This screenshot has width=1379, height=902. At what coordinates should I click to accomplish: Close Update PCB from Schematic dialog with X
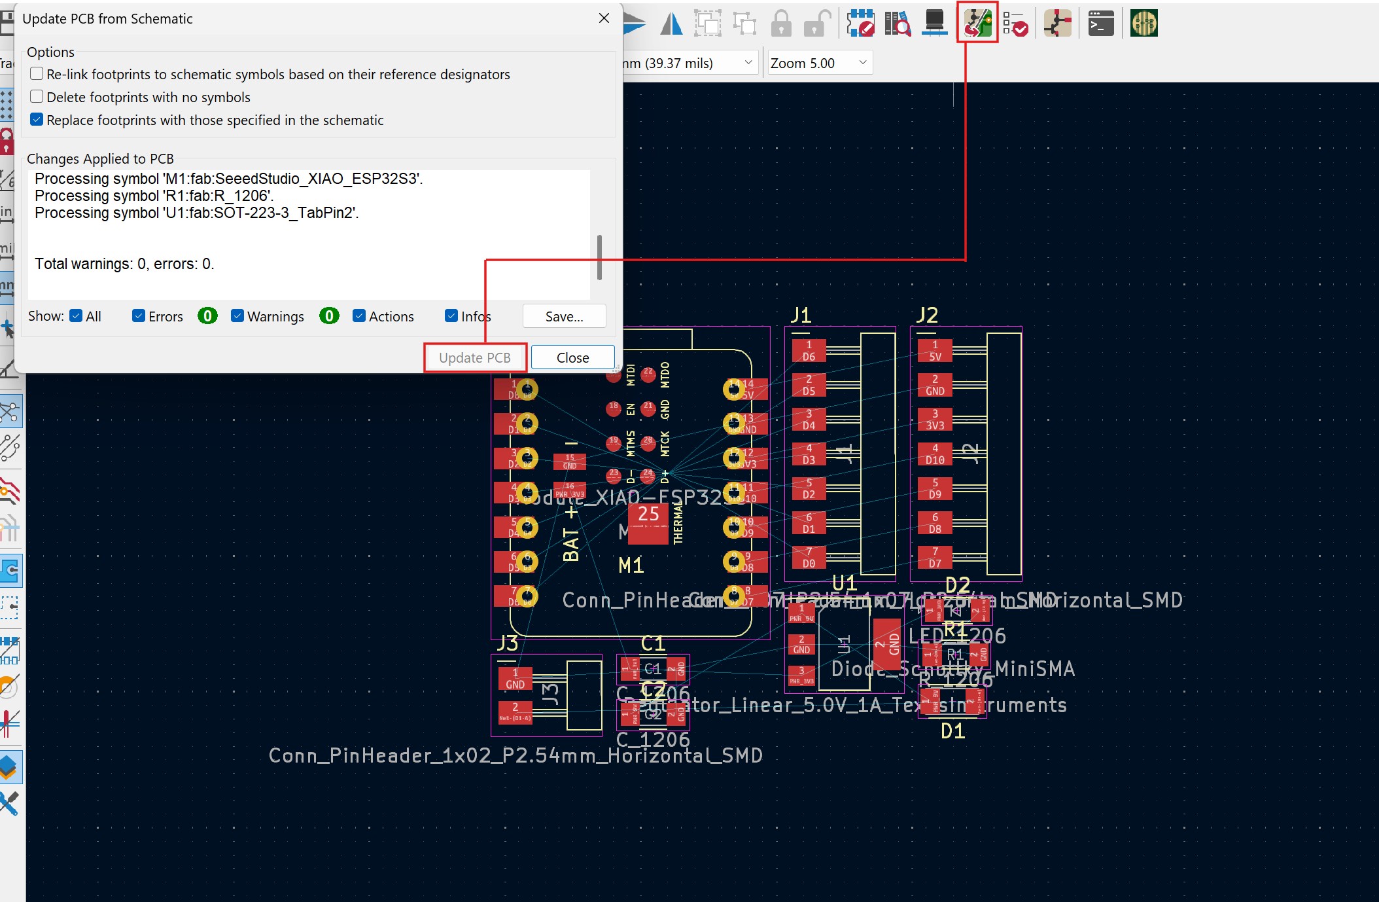(x=604, y=18)
